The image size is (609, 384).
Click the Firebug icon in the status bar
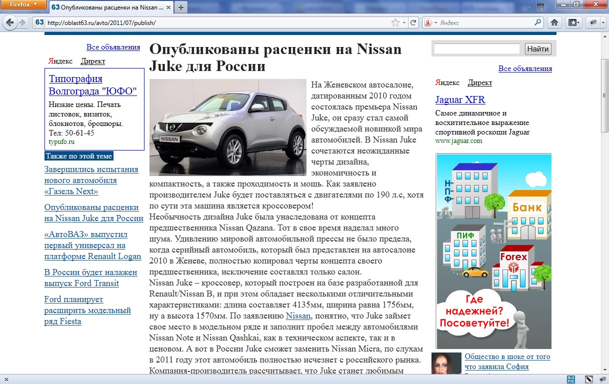coord(602,379)
